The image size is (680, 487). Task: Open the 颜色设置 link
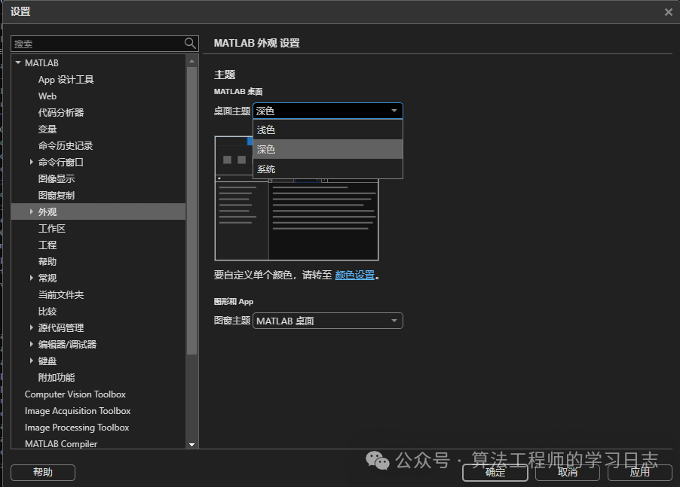point(355,275)
